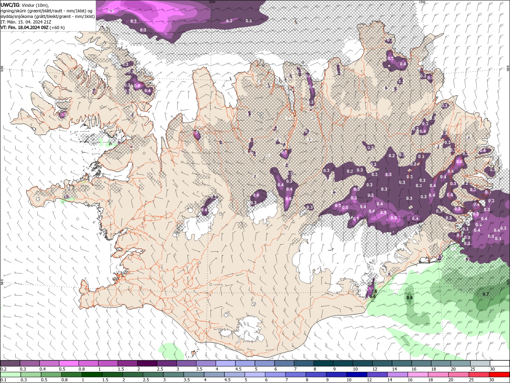
Task: Click the UWC/IG title text
Action: [10, 5]
